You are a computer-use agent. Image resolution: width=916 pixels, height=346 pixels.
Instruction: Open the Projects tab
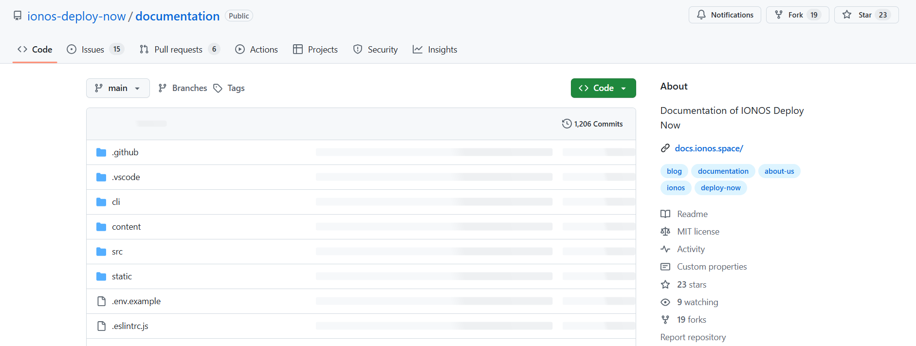click(x=315, y=50)
